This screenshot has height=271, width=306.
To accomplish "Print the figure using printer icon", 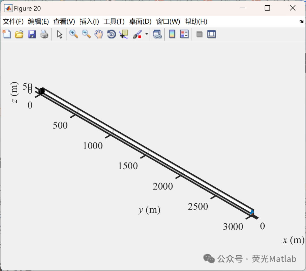I will click(44, 34).
